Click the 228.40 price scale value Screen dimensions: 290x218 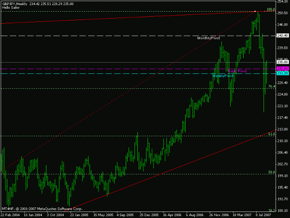pos(283,83)
